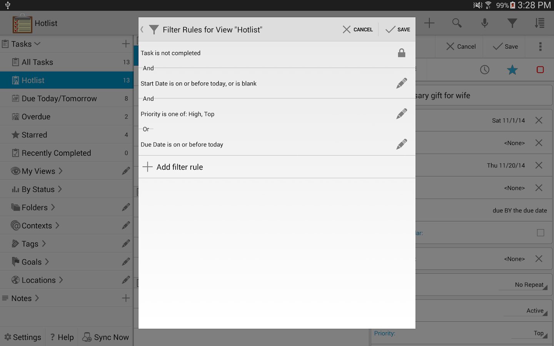This screenshot has width=554, height=346.
Task: Open the sort order icon
Action: 539,23
